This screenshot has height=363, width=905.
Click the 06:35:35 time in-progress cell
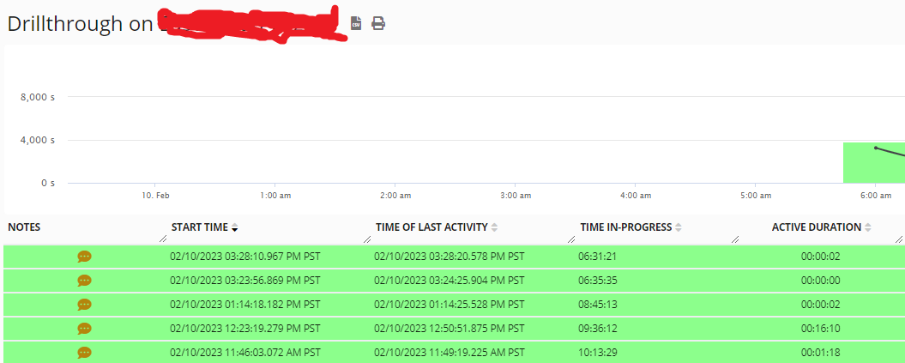tap(596, 281)
